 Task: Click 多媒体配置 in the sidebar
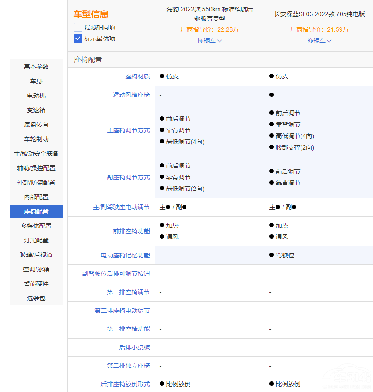point(36,226)
